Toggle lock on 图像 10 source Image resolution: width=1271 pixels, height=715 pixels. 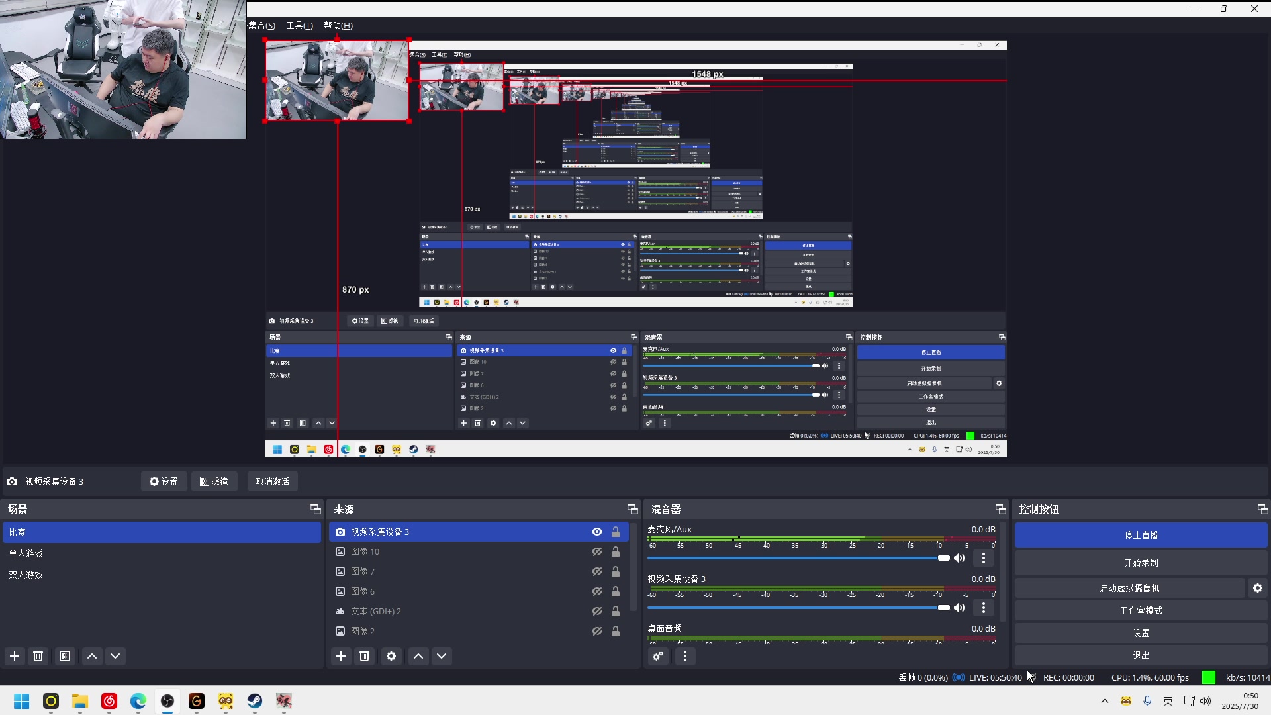click(x=616, y=551)
